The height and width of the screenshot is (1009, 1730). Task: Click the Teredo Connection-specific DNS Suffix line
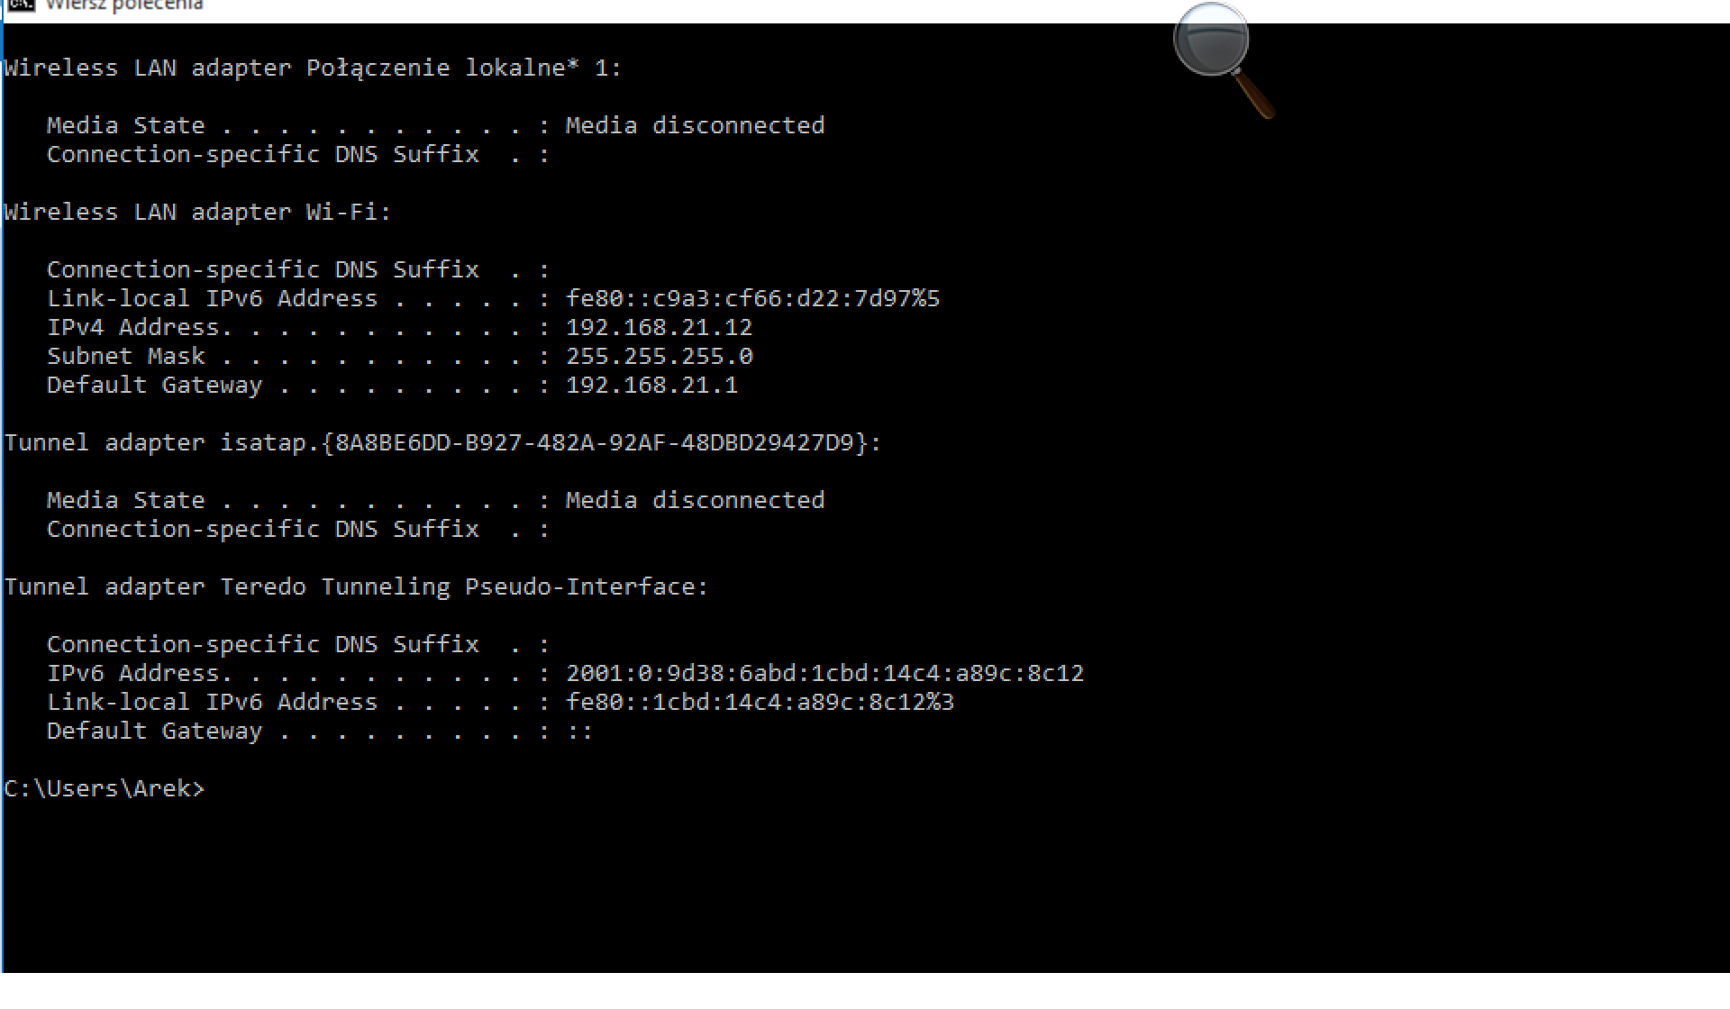coord(298,644)
